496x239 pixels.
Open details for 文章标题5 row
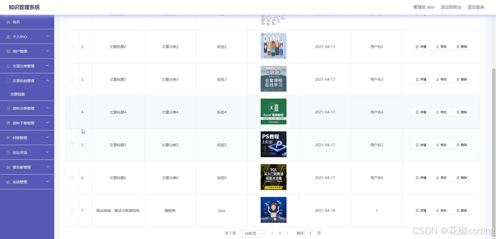[421, 145]
